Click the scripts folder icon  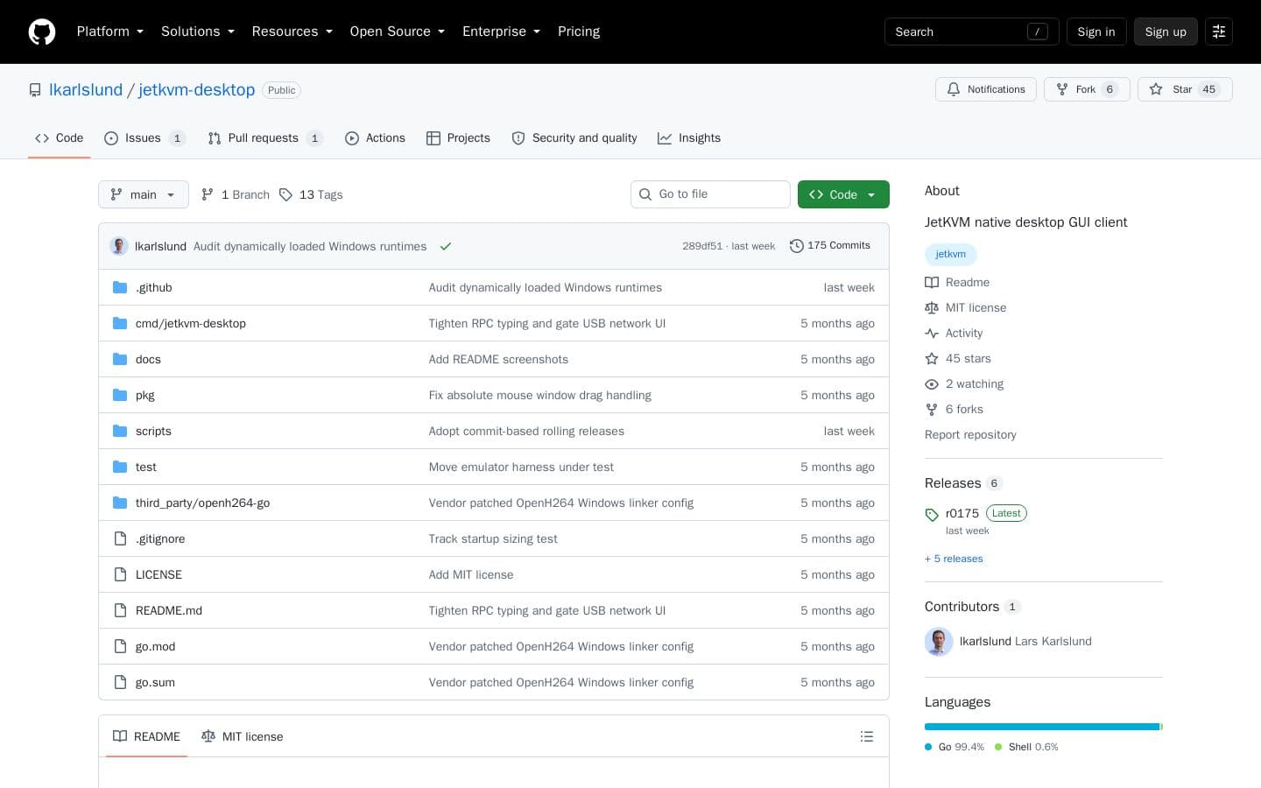[120, 431]
